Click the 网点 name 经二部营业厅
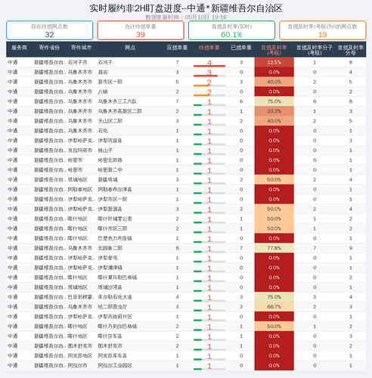Screen dimensions: 372x378 [x=113, y=307]
